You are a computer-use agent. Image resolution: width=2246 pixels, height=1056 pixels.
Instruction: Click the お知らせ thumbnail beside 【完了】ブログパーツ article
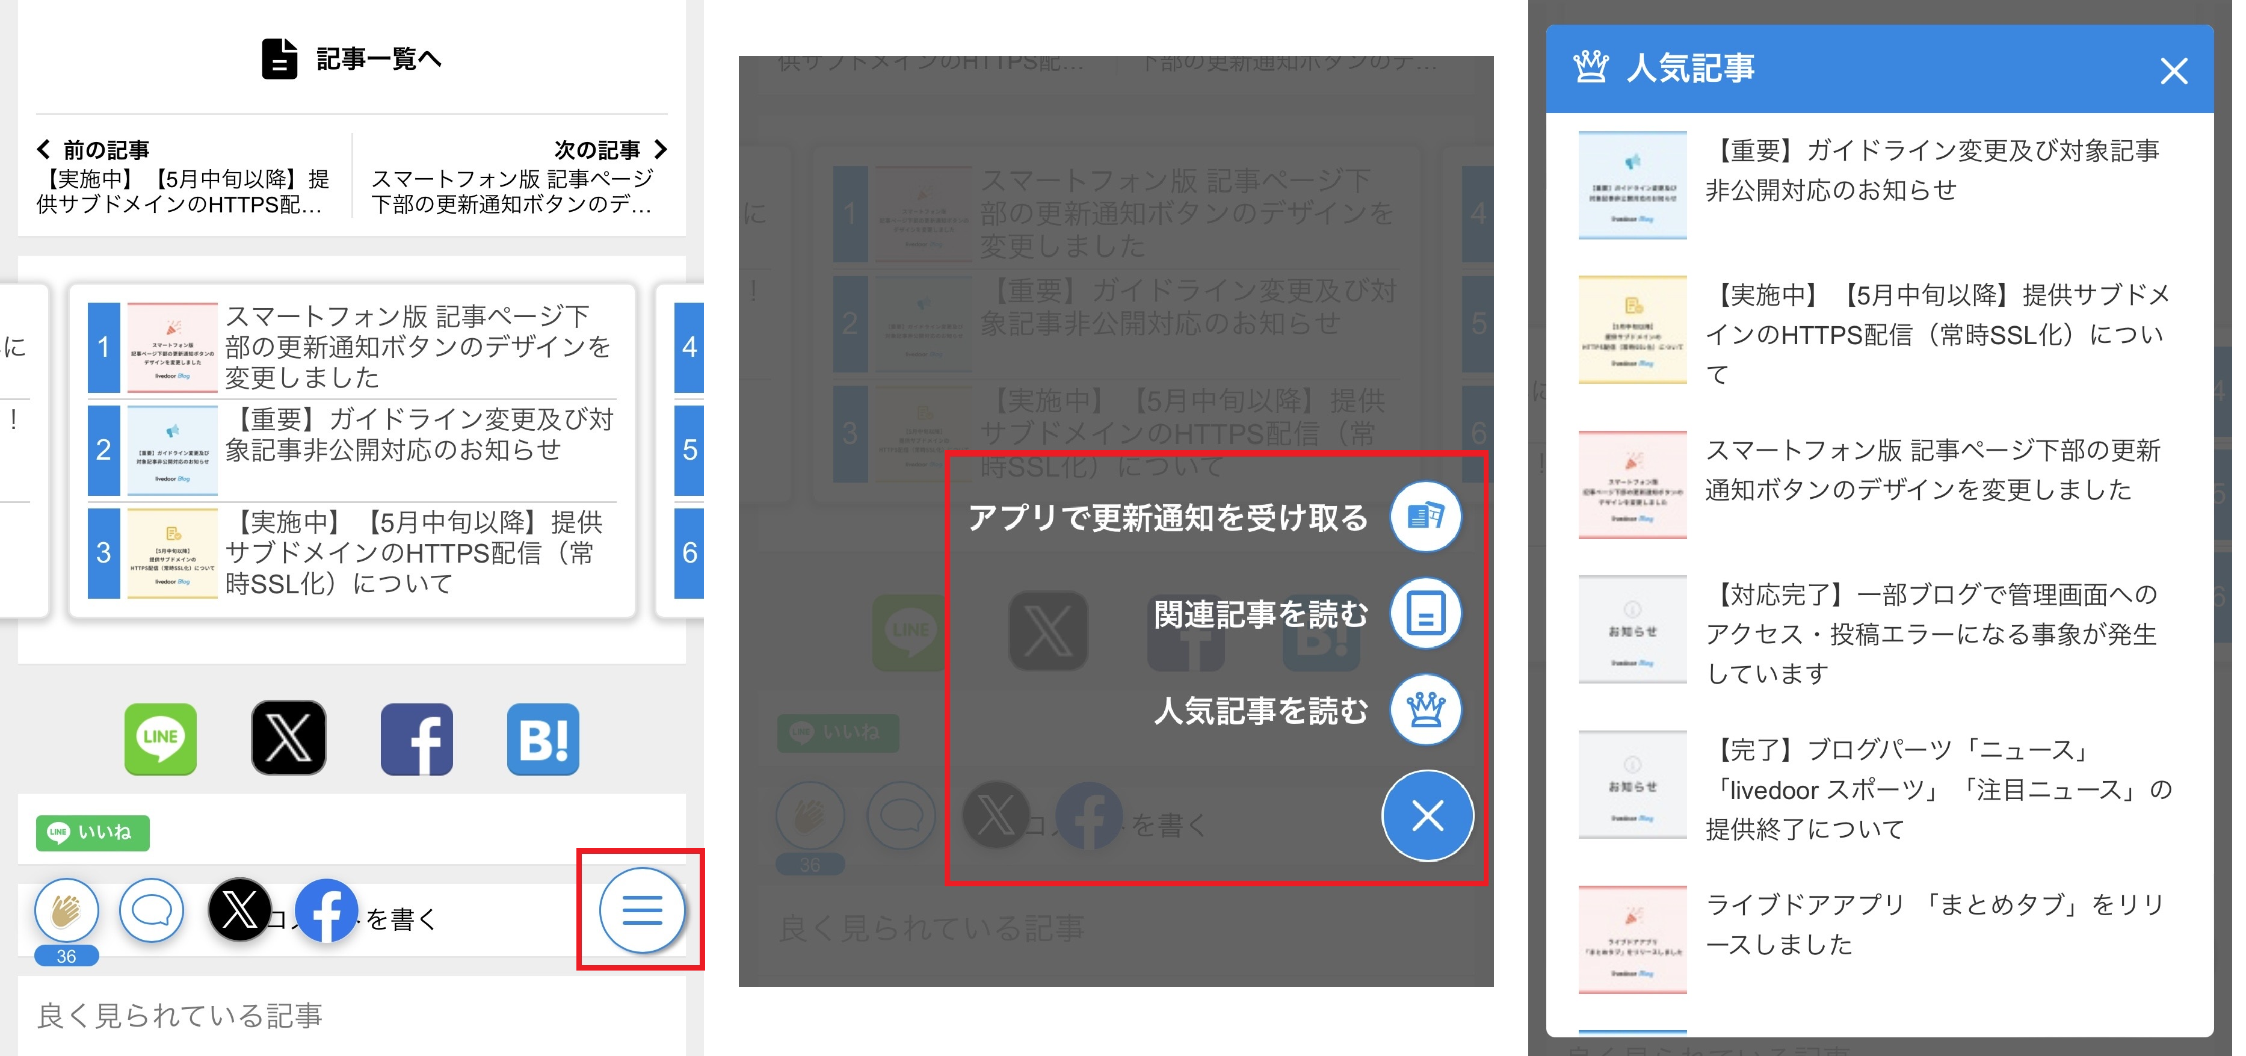(1632, 785)
